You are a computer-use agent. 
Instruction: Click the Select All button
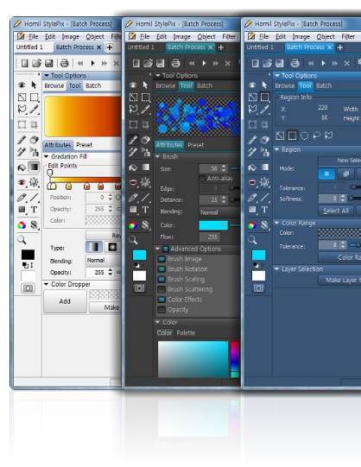pos(336,211)
